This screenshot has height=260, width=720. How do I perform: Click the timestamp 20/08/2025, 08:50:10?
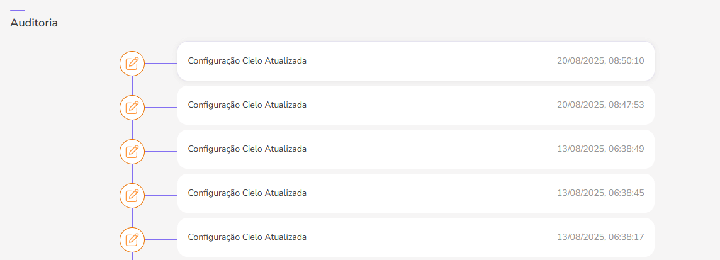coord(600,61)
